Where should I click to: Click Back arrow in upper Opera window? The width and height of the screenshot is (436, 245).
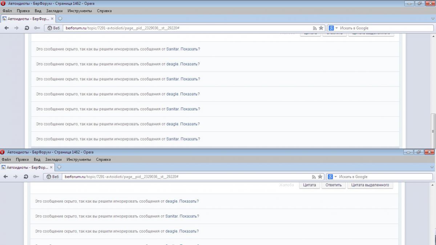pyautogui.click(x=7, y=28)
